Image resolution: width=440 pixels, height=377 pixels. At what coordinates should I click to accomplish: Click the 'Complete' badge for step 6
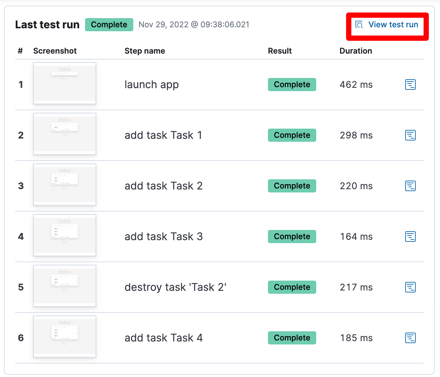(x=292, y=338)
